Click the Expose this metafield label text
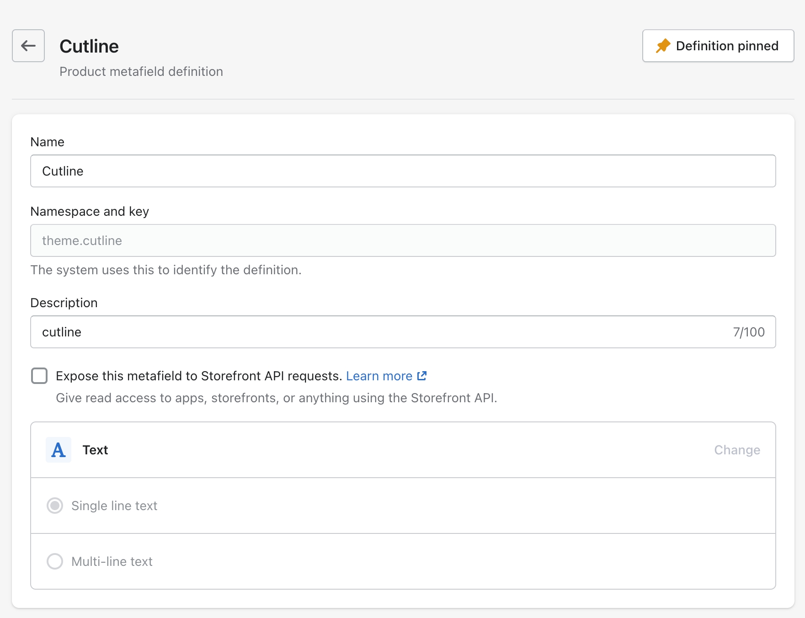Image resolution: width=805 pixels, height=618 pixels. coord(198,376)
